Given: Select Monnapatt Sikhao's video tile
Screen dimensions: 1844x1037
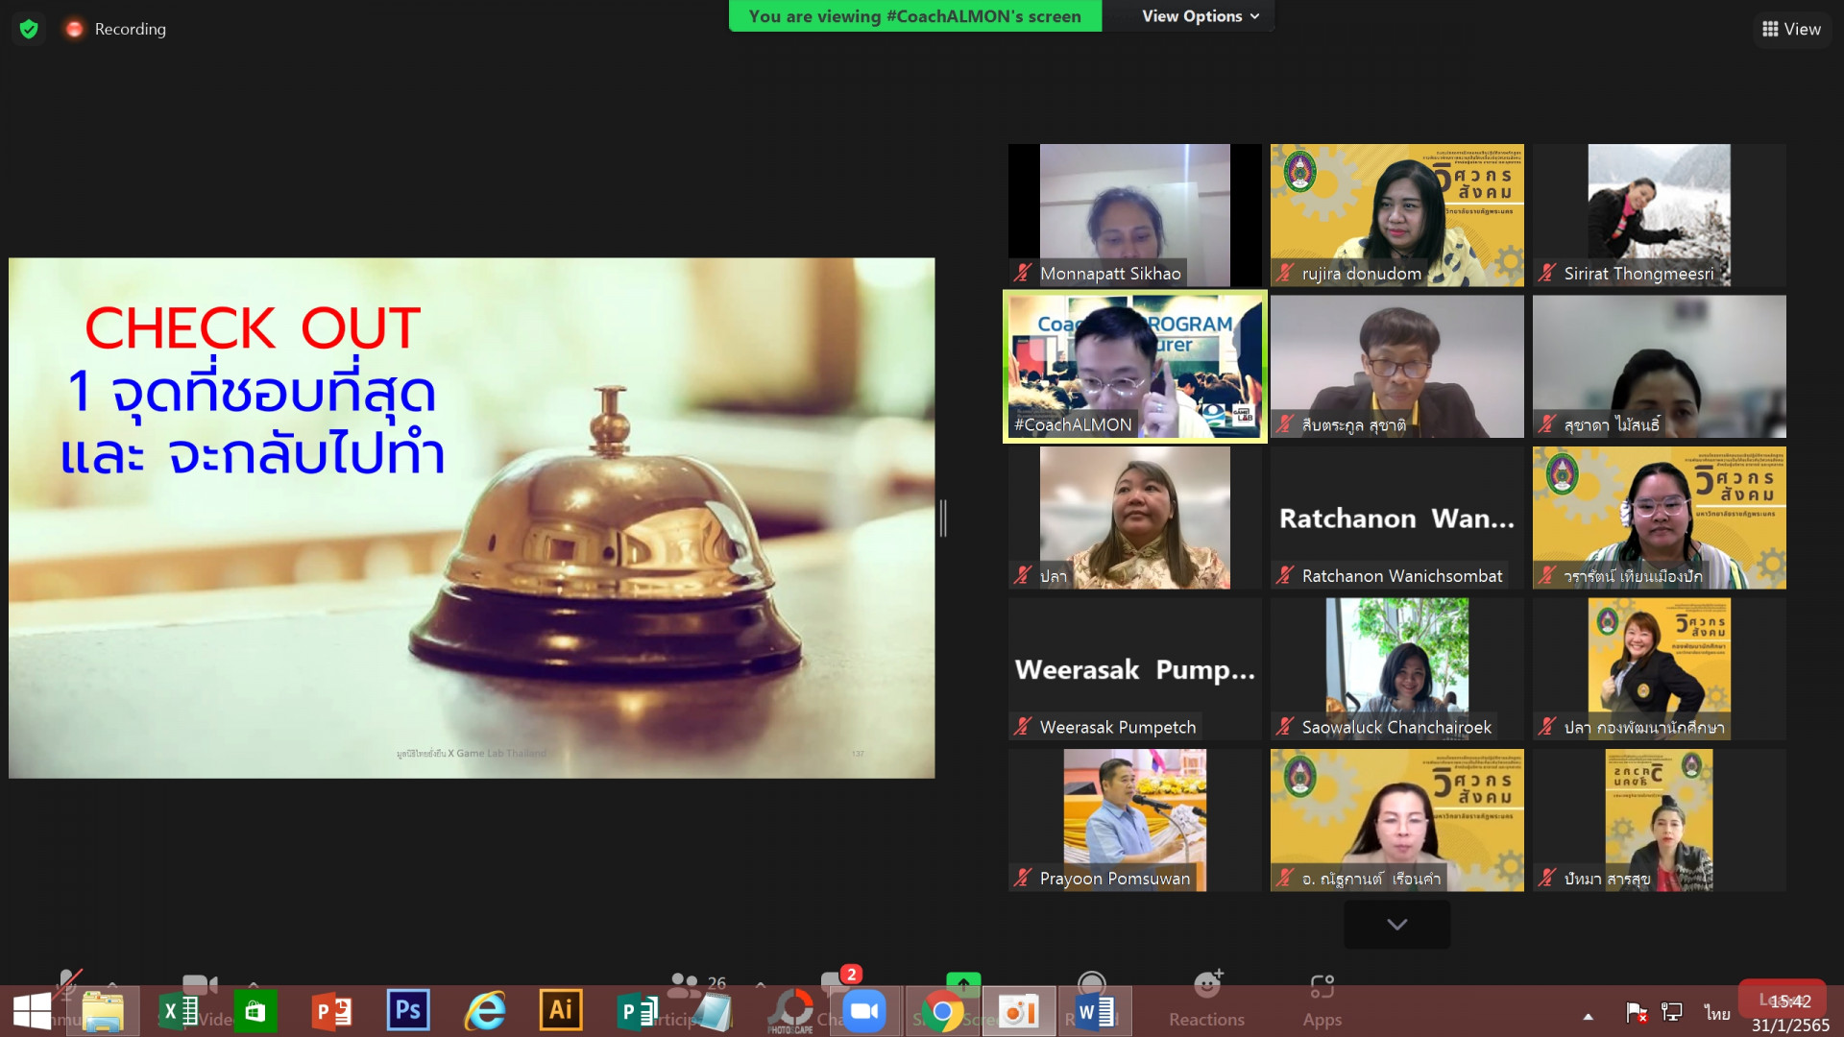Looking at the screenshot, I should pyautogui.click(x=1135, y=215).
